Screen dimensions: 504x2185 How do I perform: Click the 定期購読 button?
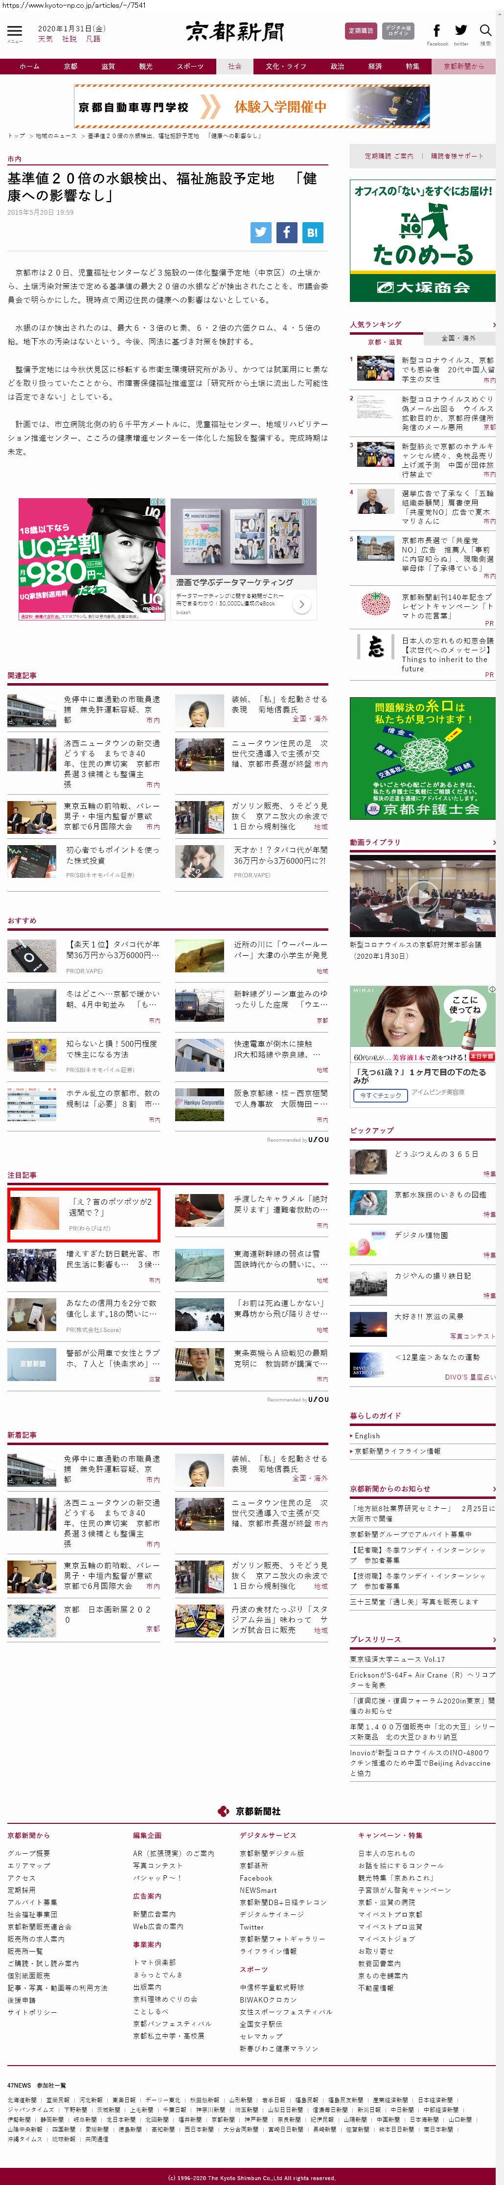point(361,30)
